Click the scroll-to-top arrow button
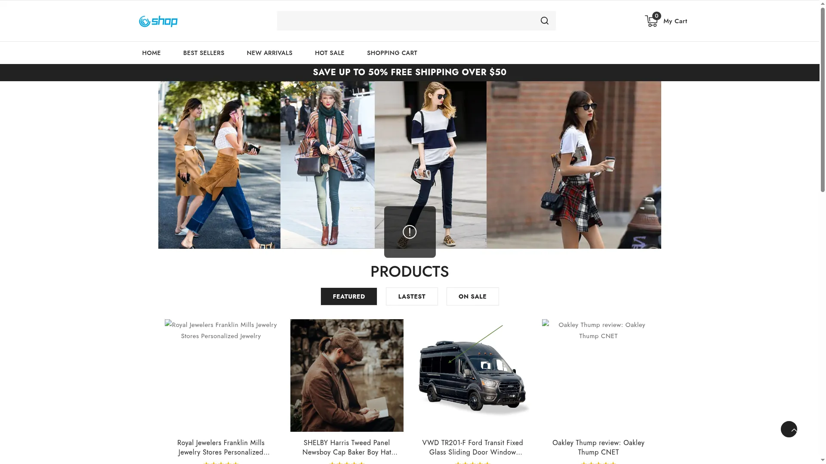The image size is (826, 464). pos(789,429)
